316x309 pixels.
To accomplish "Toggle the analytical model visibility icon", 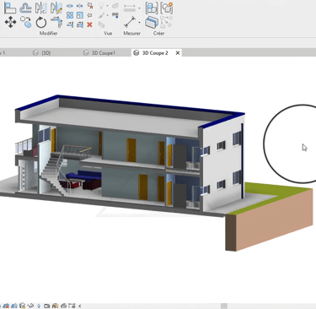I will 56,306.
